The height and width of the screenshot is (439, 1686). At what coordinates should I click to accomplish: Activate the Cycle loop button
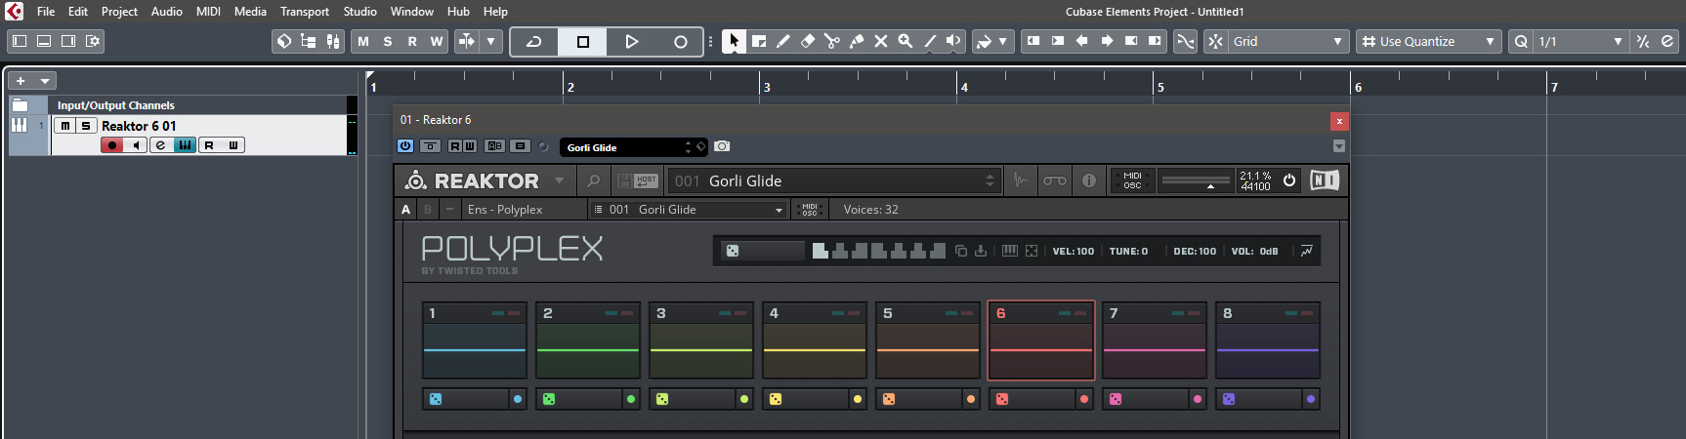pos(534,41)
